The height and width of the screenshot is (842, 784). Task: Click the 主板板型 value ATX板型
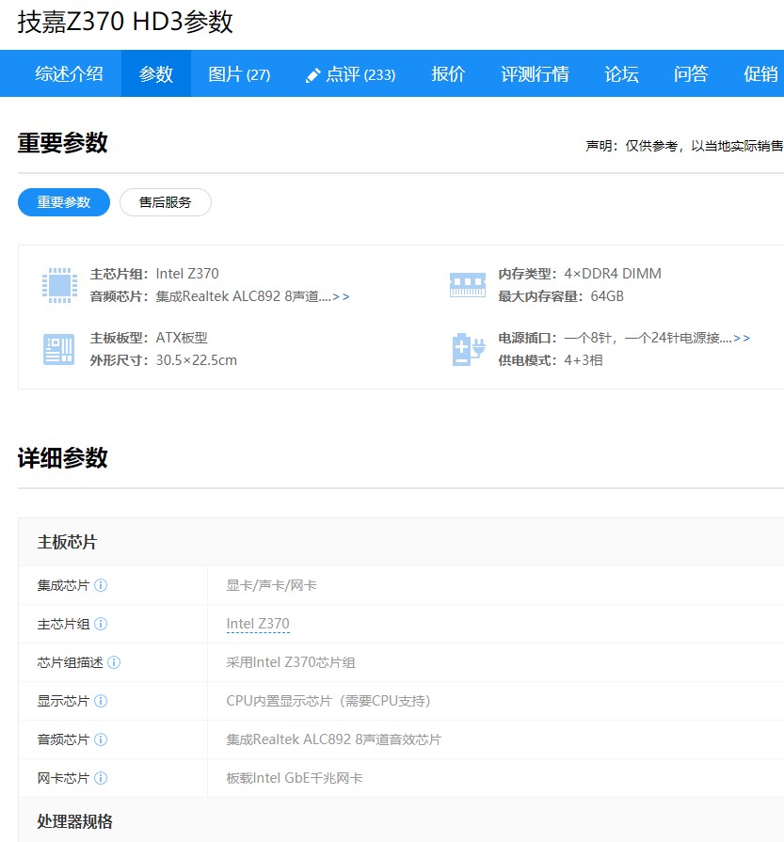point(182,338)
